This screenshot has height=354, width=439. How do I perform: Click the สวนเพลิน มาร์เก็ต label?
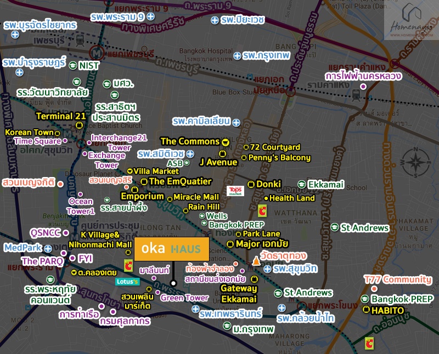pyautogui.click(x=138, y=301)
